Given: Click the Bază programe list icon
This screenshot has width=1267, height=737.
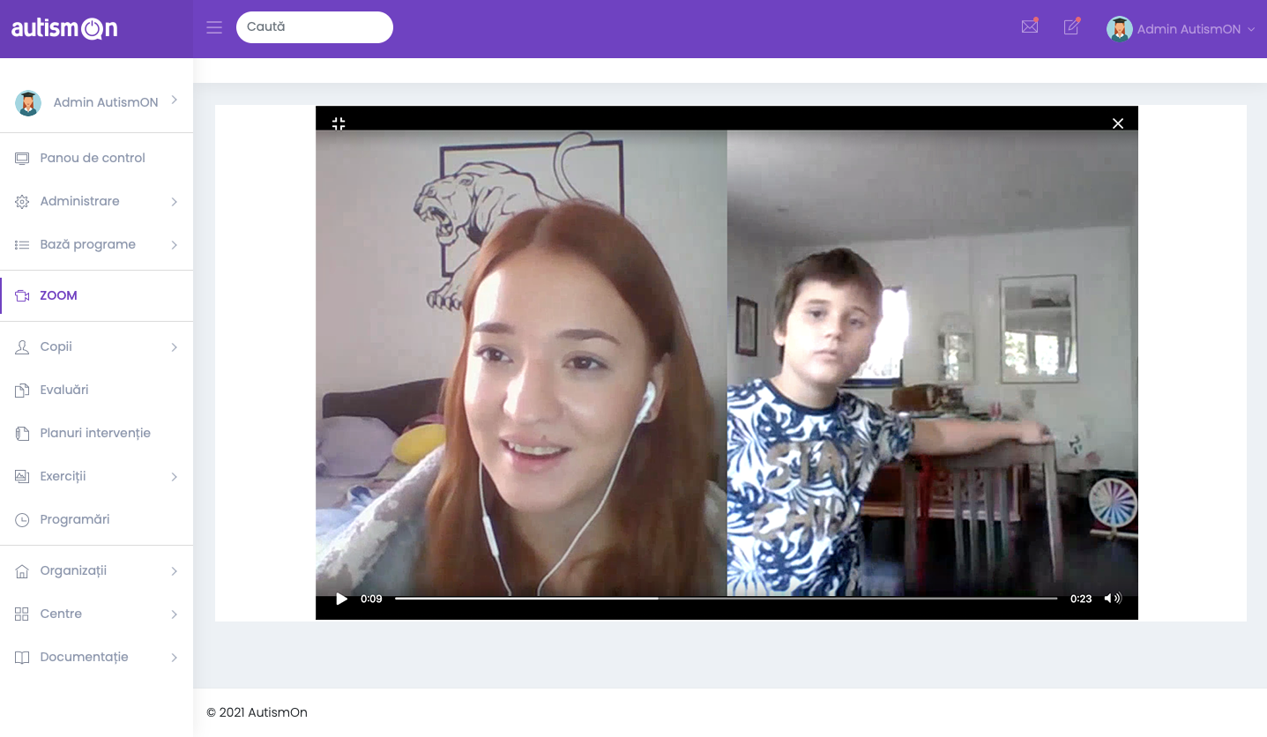Looking at the screenshot, I should (x=22, y=245).
